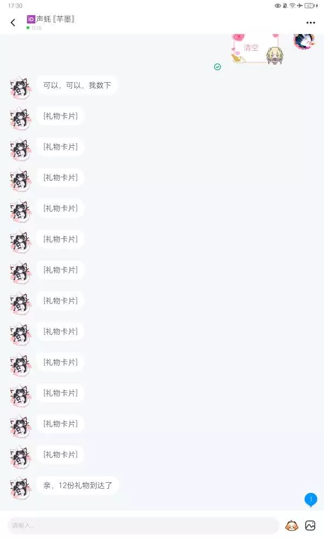This screenshot has width=324, height=540.
Task: Open the emoji sticker picker
Action: point(292,525)
